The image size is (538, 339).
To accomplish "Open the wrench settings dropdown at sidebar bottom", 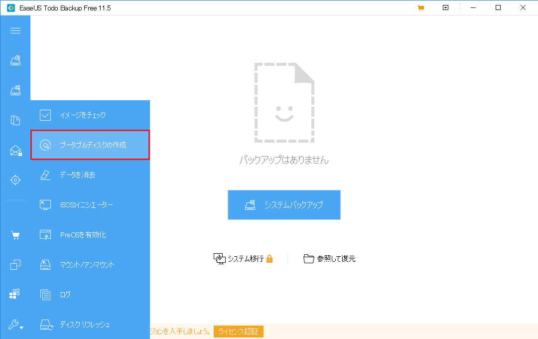I will [x=15, y=325].
